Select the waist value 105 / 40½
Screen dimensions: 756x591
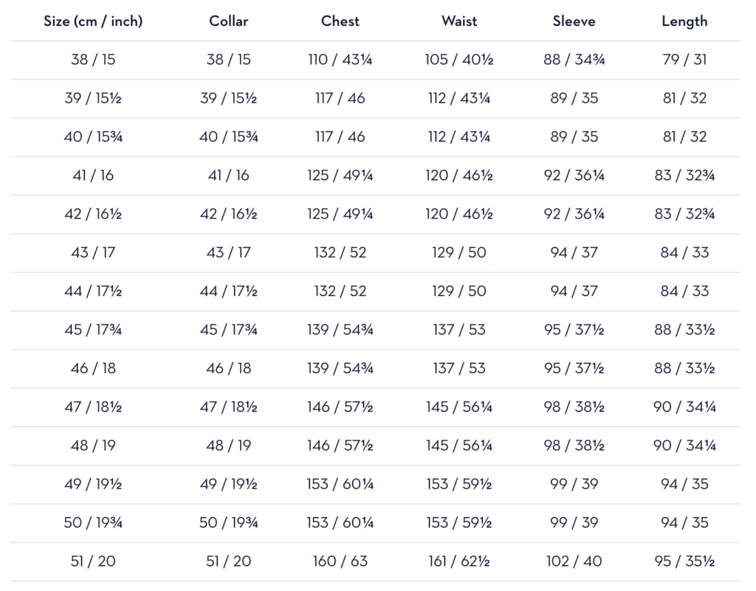point(459,60)
